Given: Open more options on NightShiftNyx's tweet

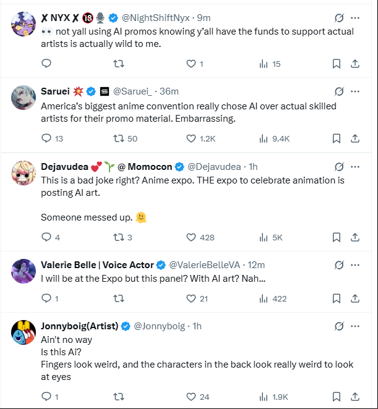Looking at the screenshot, I should [x=355, y=18].
